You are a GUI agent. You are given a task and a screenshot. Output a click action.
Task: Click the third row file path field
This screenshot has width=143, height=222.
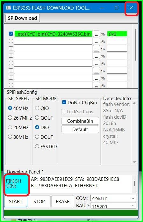[53, 49]
